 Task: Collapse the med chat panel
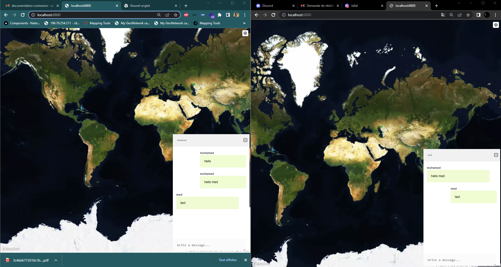(496, 155)
